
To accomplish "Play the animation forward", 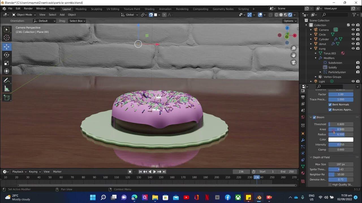I will pyautogui.click(x=154, y=171).
